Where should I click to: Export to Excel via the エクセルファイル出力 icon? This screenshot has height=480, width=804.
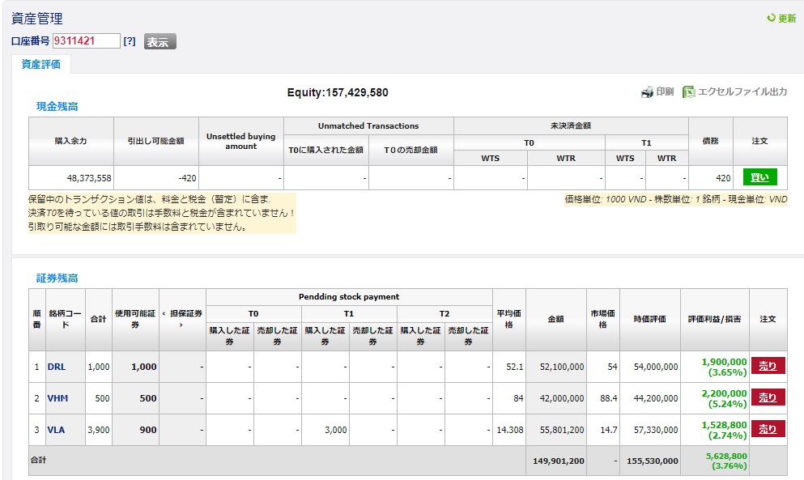tap(689, 92)
